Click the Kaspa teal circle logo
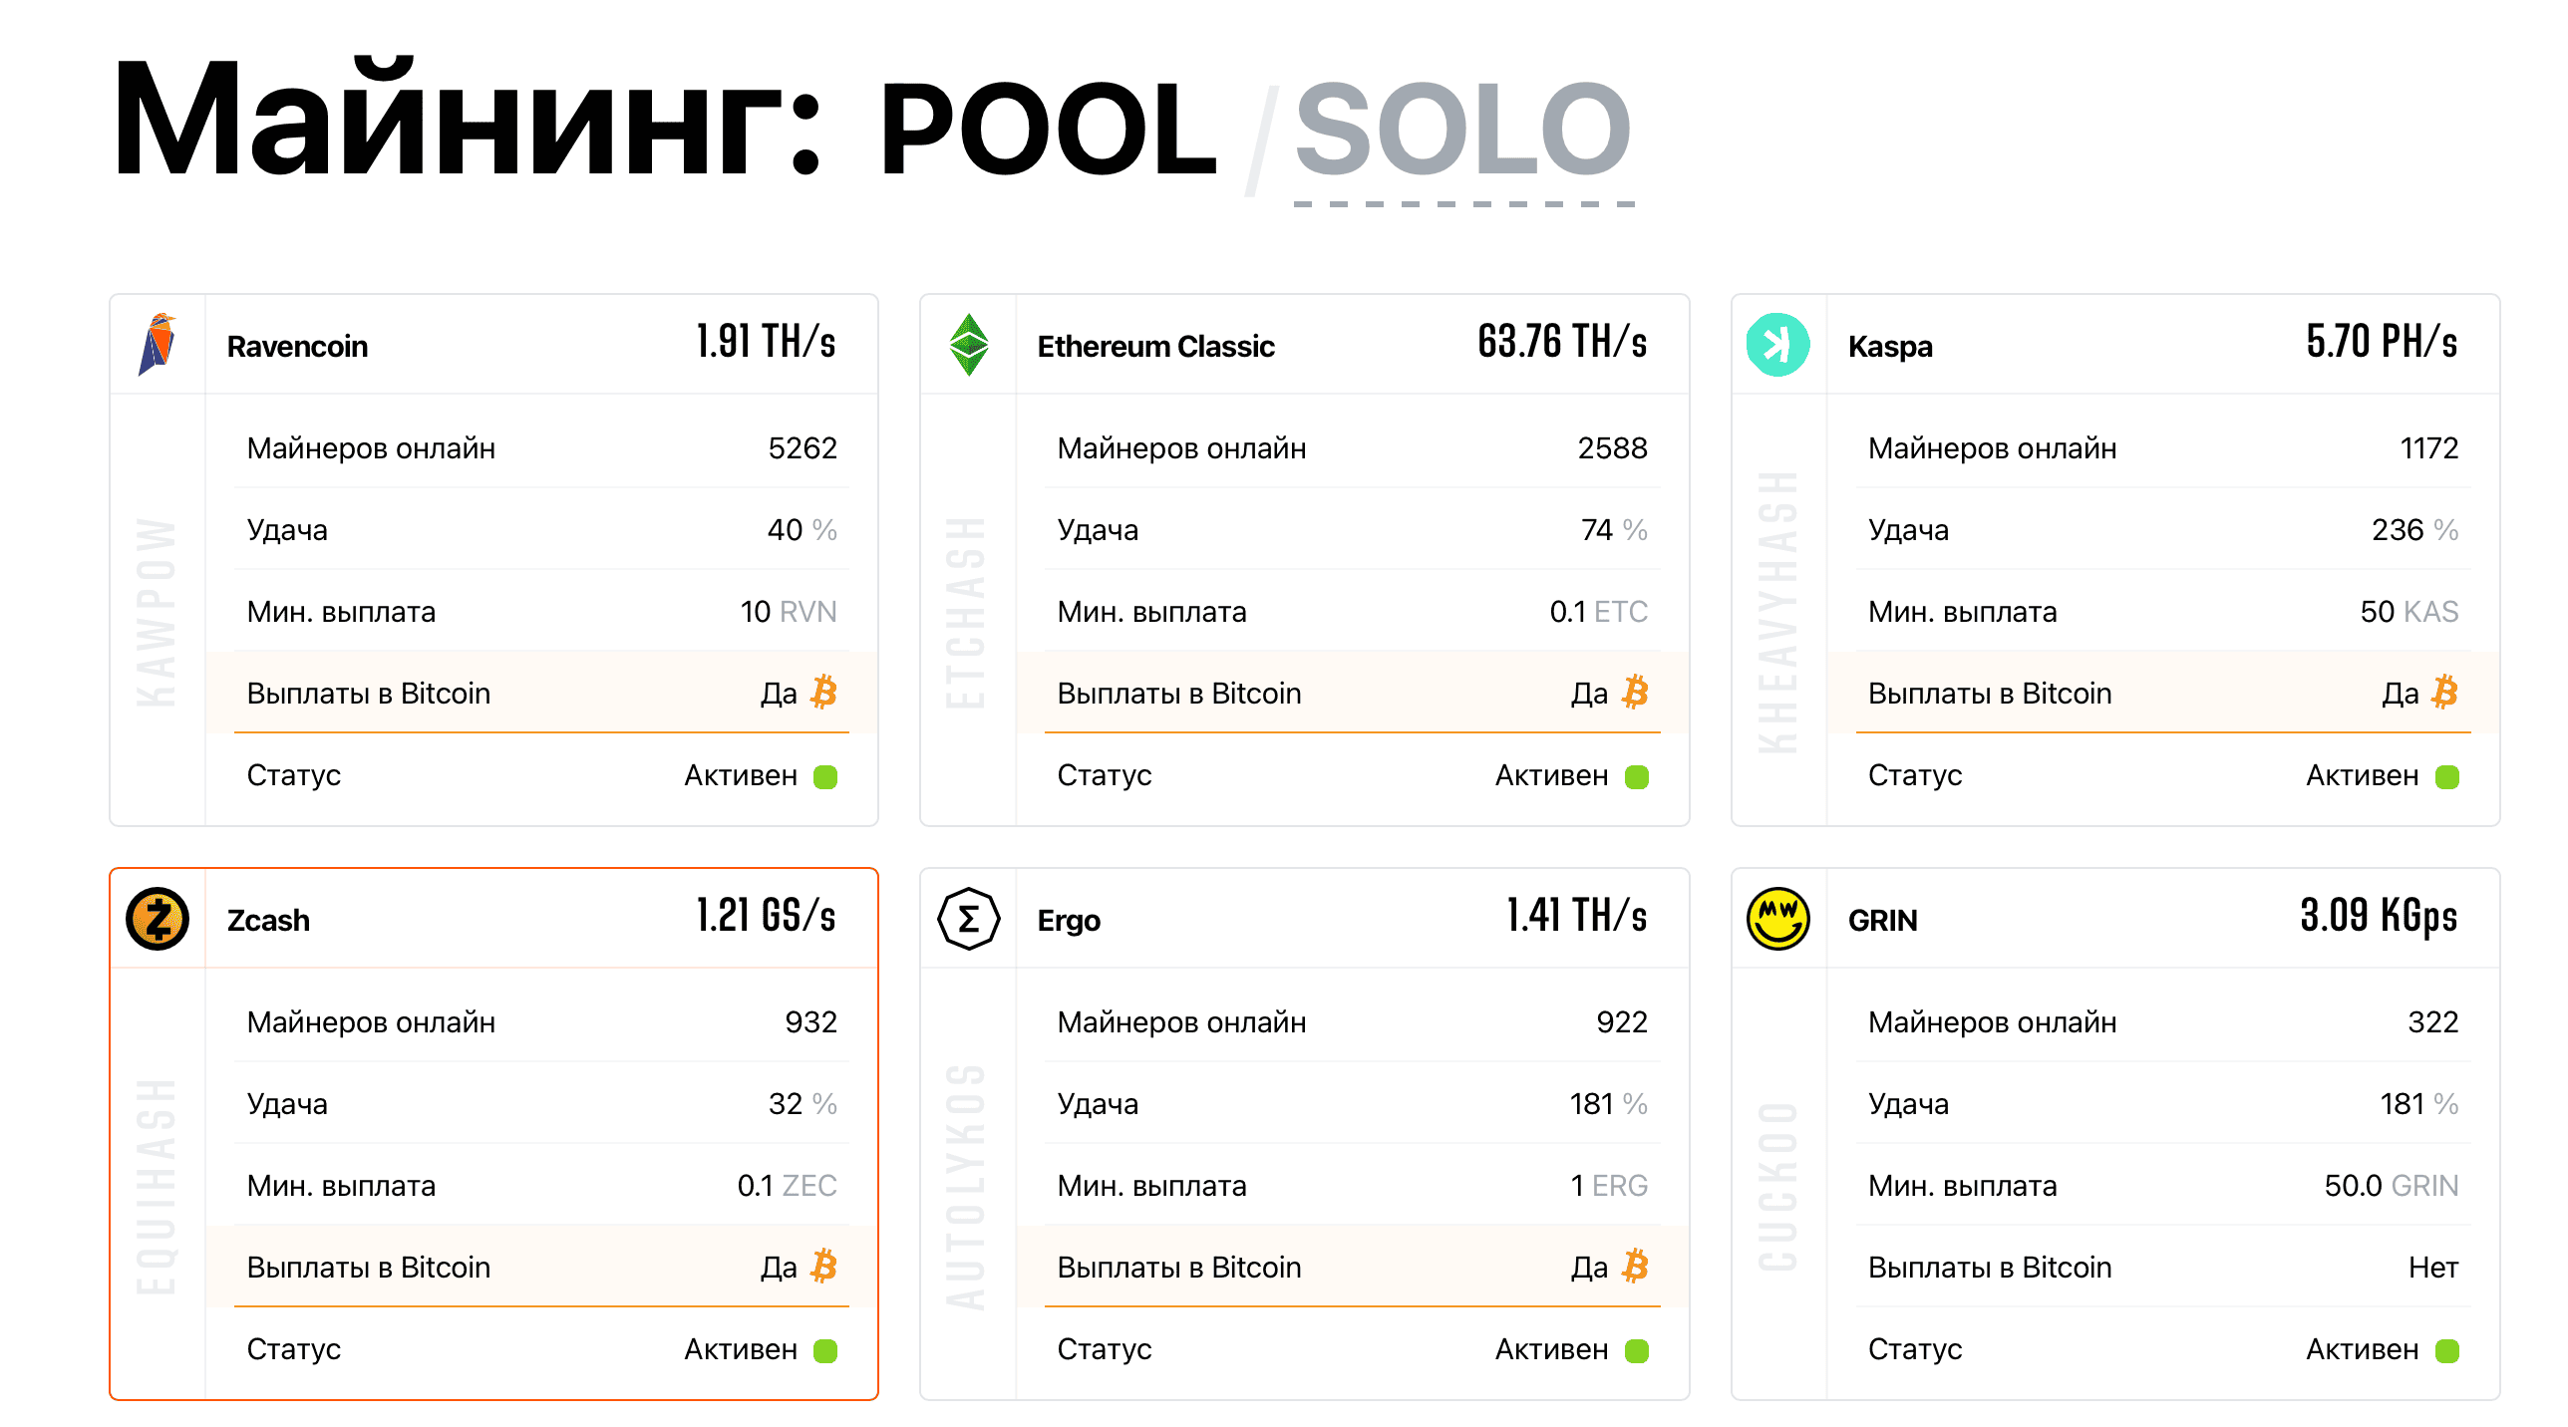Viewport: 2568px width, 1427px height. click(x=1777, y=345)
